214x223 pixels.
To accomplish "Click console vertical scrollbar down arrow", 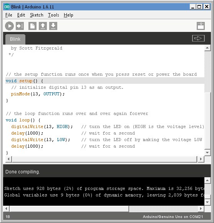I will coord(207,202).
